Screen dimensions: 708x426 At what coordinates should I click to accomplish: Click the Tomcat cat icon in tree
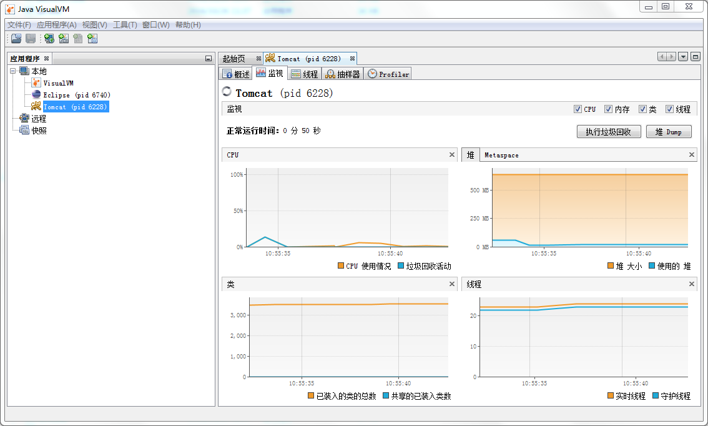pyautogui.click(x=36, y=107)
